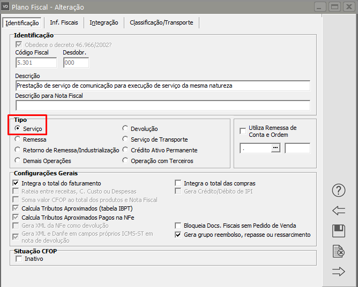Switch to the Integração tab
The image size is (358, 287).
(103, 22)
